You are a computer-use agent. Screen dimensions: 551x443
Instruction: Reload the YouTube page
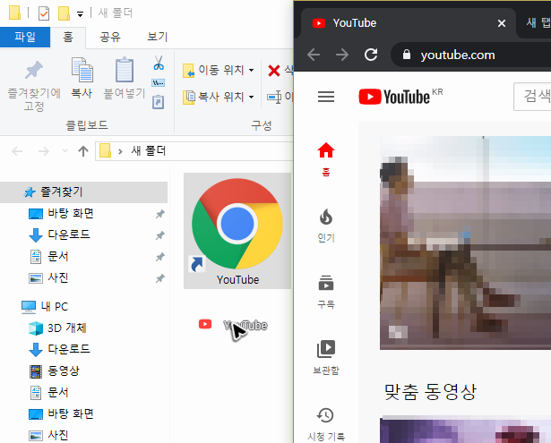click(x=371, y=55)
